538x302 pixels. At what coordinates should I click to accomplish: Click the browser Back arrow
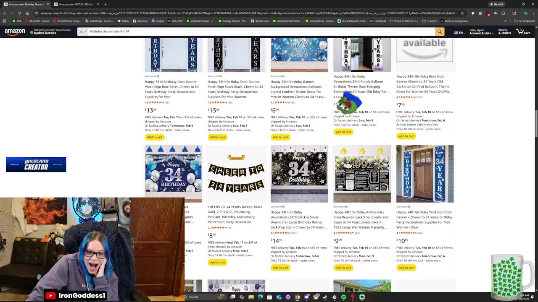(x=5, y=13)
